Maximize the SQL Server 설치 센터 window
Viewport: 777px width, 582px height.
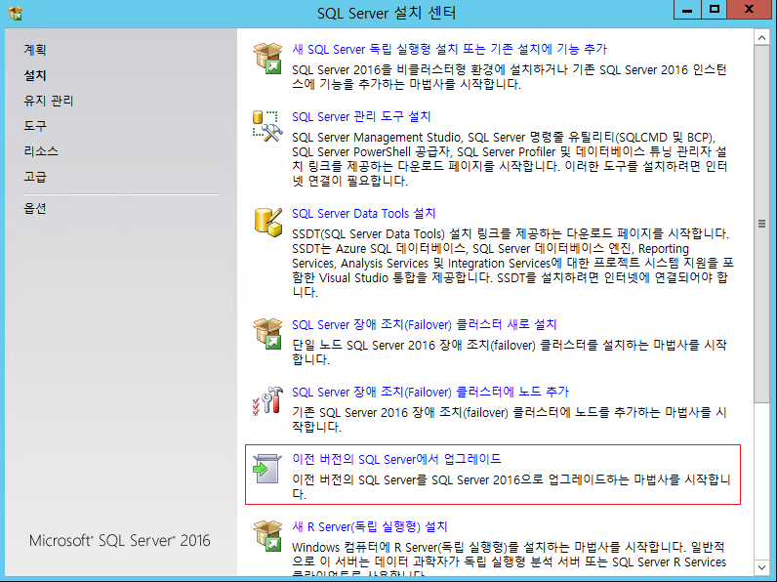(715, 10)
